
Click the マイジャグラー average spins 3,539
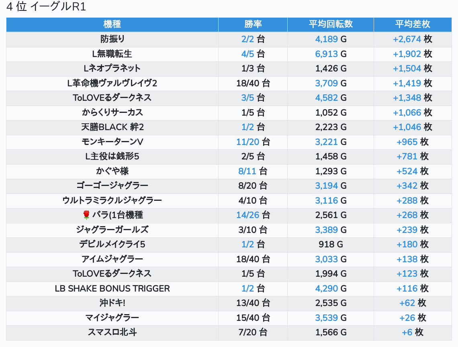[x=326, y=318]
